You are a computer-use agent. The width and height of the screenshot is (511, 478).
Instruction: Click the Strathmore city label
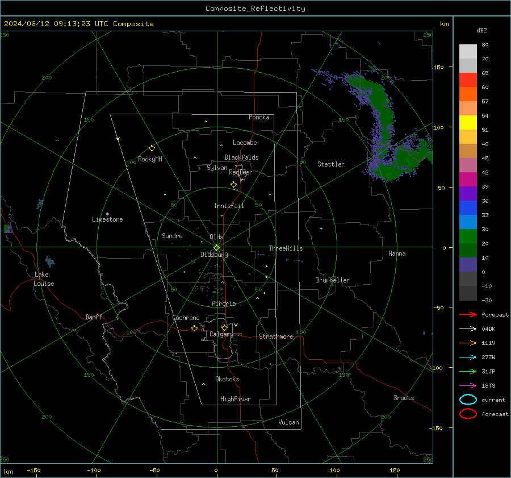tap(276, 336)
